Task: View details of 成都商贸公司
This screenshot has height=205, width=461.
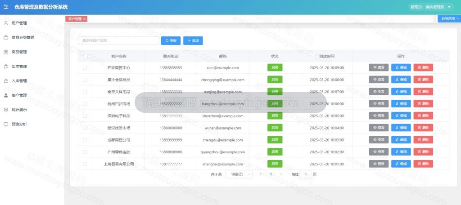Action: pos(379,139)
